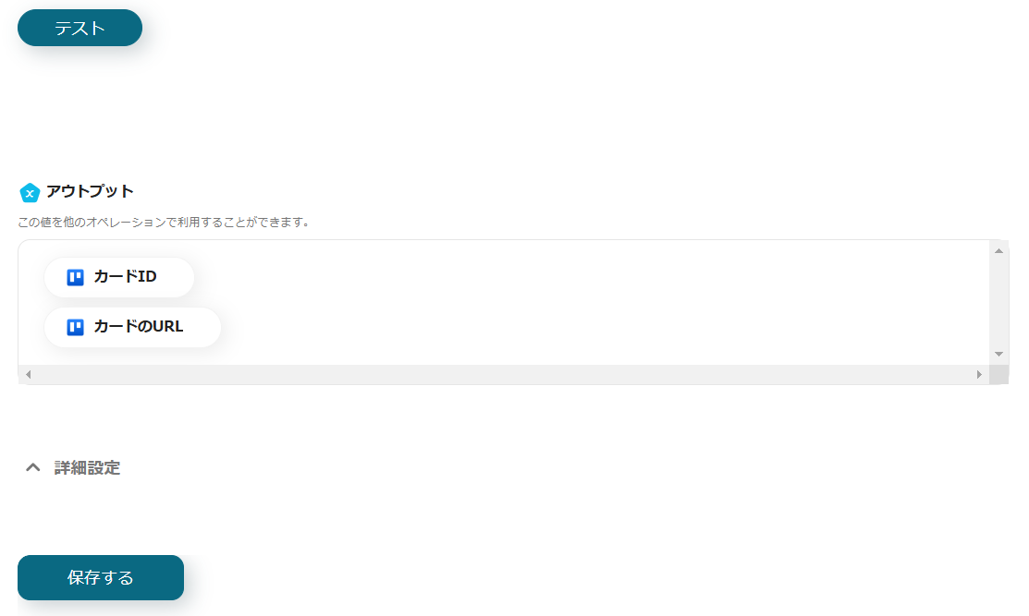Click the Trello icon beside カードのURL
This screenshot has height=616, width=1029.
point(76,327)
